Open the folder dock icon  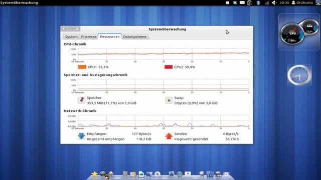(133, 174)
